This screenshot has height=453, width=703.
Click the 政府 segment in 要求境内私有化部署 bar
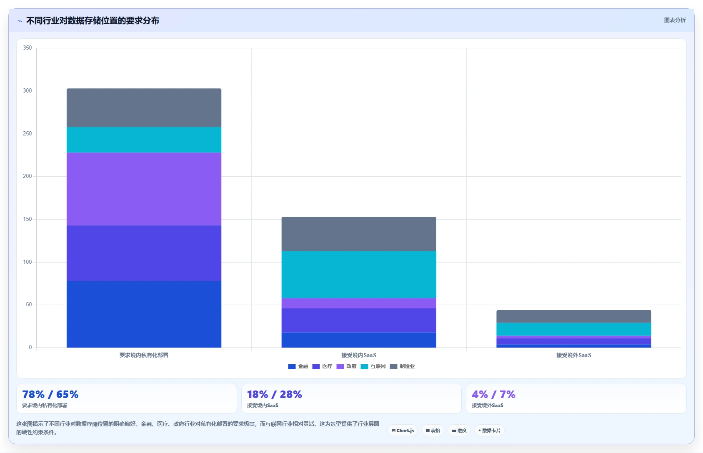[x=144, y=189]
